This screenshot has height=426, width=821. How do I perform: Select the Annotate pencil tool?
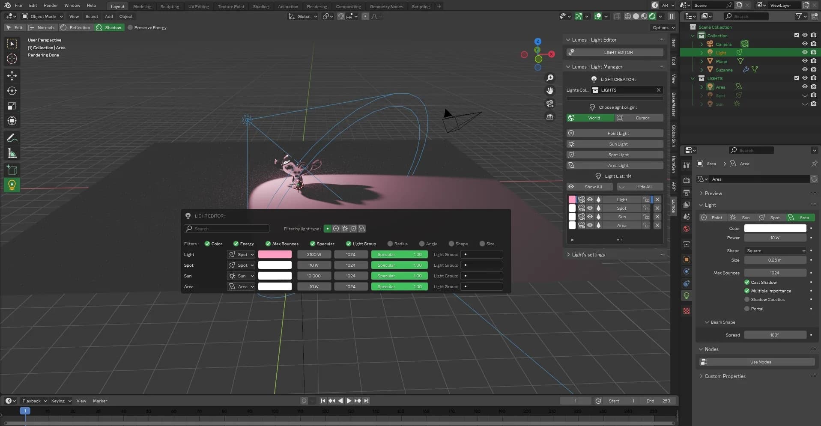[12, 138]
